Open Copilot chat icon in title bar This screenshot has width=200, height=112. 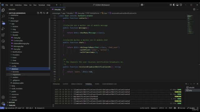coord(142,5)
